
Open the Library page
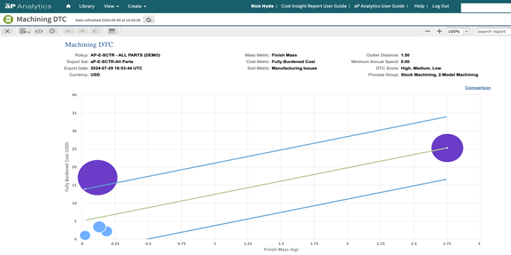click(87, 6)
